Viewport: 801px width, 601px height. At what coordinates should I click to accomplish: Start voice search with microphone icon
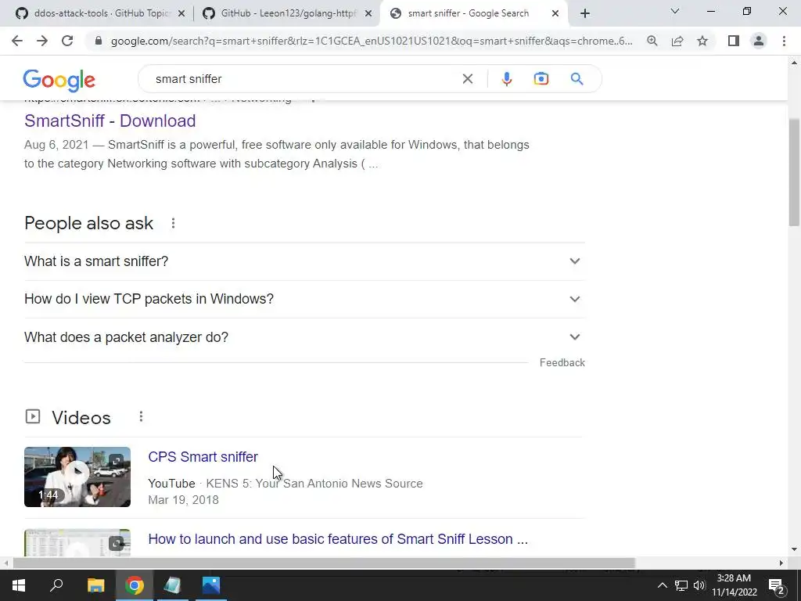tap(507, 79)
